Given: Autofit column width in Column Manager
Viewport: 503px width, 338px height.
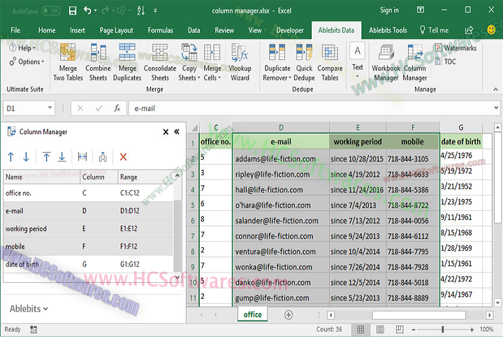Looking at the screenshot, I should coord(82,157).
